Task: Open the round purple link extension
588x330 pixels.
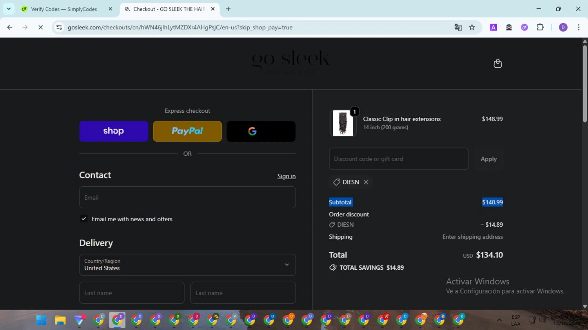Action: click(524, 27)
